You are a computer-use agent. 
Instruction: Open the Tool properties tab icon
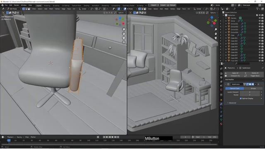(221, 69)
